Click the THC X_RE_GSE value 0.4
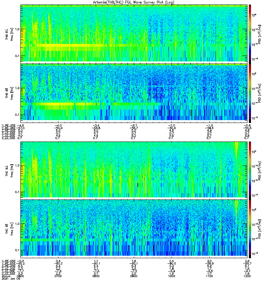Image resolution: width=264 pixels, height=281 pixels. click(x=58, y=261)
